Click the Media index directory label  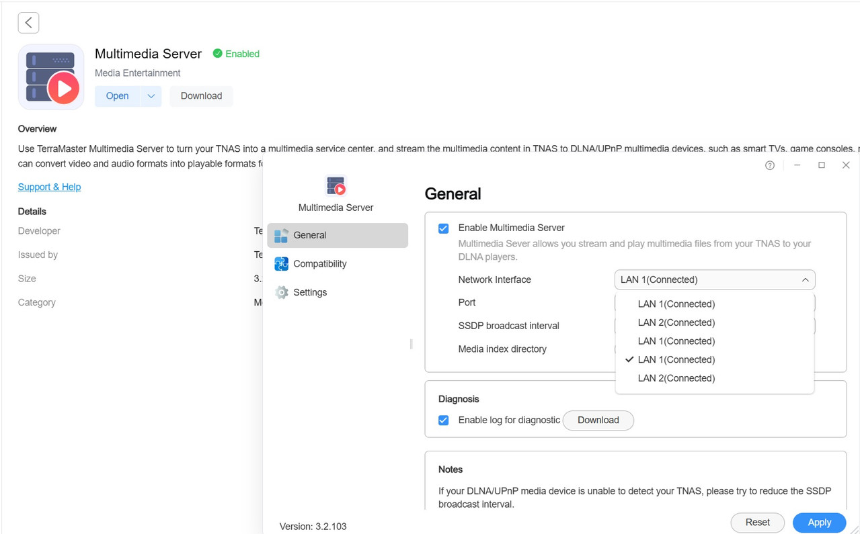coord(502,349)
